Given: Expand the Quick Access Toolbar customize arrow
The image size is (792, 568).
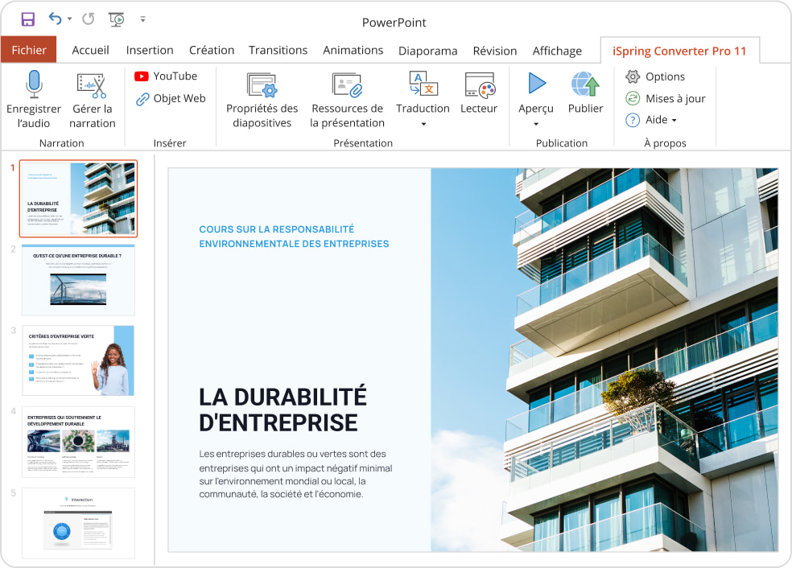Looking at the screenshot, I should [x=142, y=19].
